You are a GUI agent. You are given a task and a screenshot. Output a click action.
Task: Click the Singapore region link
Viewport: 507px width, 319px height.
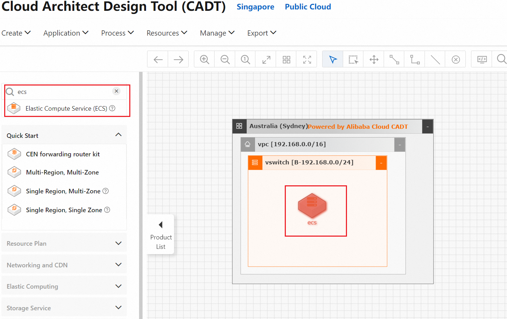(x=255, y=7)
